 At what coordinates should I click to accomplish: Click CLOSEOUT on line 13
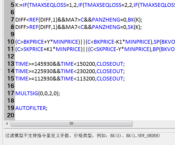tap(110, 64)
